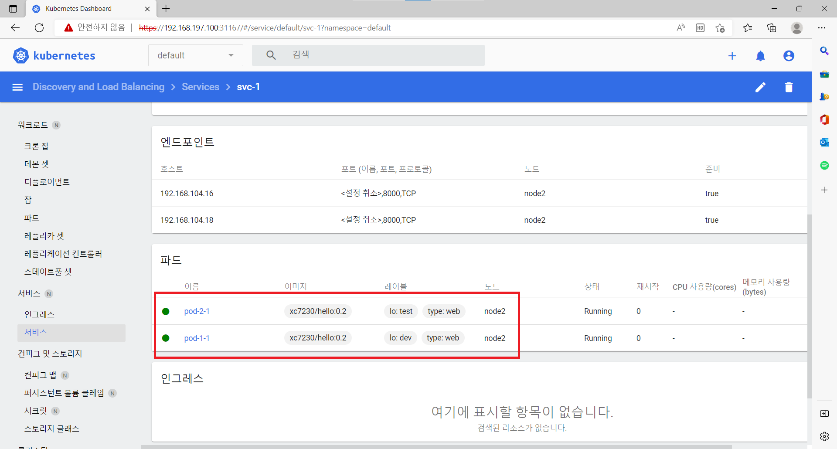Select 레플리카 셋 in sidebar
837x449 pixels.
tap(44, 236)
